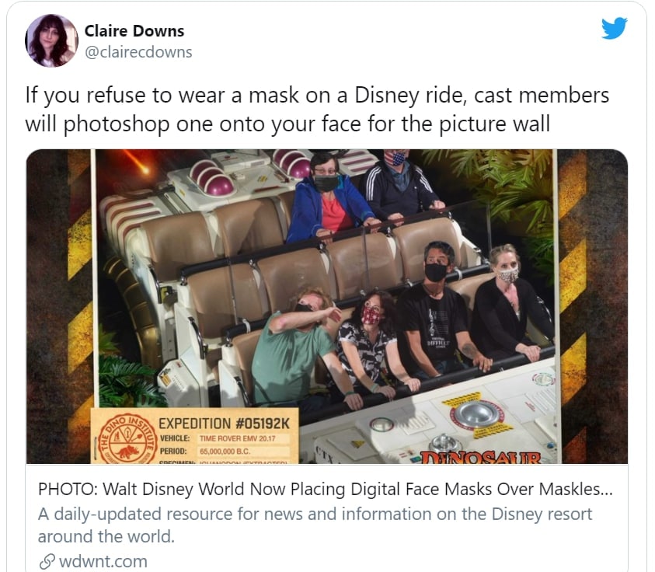
Task: Open the Claire Downs display name
Action: 134,31
